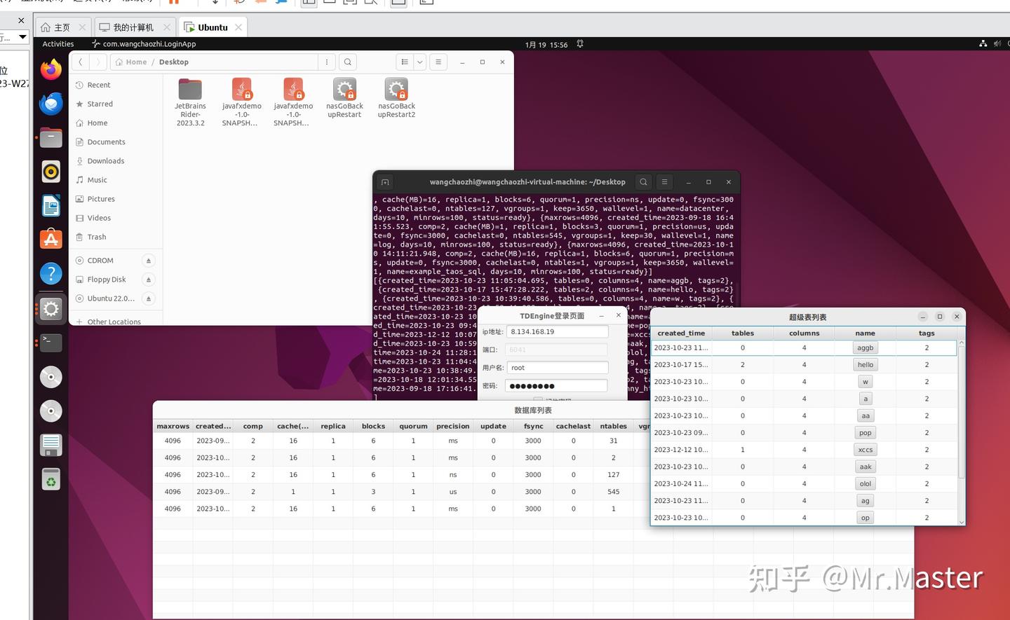Screen dimensions: 1010x620
Task: Open the view options chevron dropdown in Files
Action: click(419, 62)
